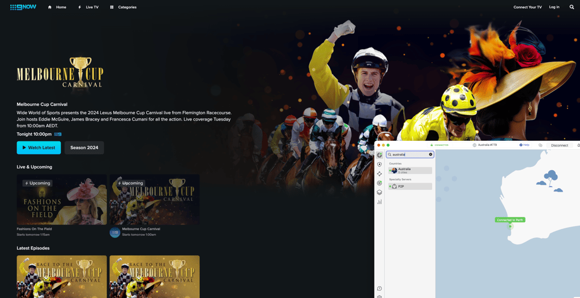Click the icon left of the Disconnect button
The height and width of the screenshot is (298, 580).
click(x=540, y=145)
